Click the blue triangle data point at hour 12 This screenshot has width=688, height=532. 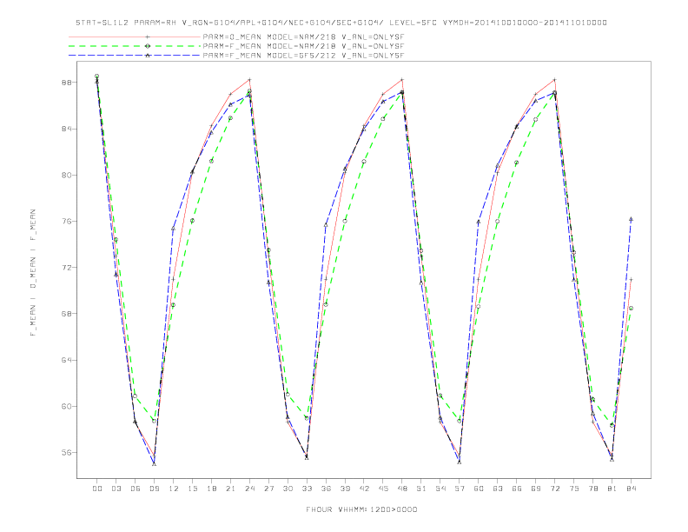pyautogui.click(x=174, y=229)
